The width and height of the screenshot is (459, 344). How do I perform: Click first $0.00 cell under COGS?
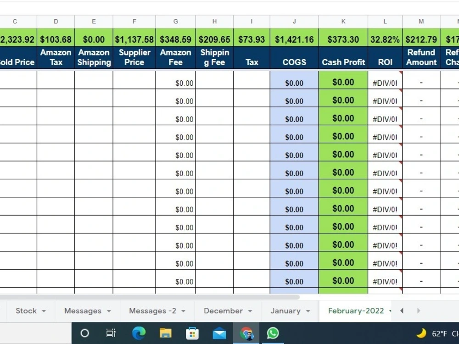(294, 80)
